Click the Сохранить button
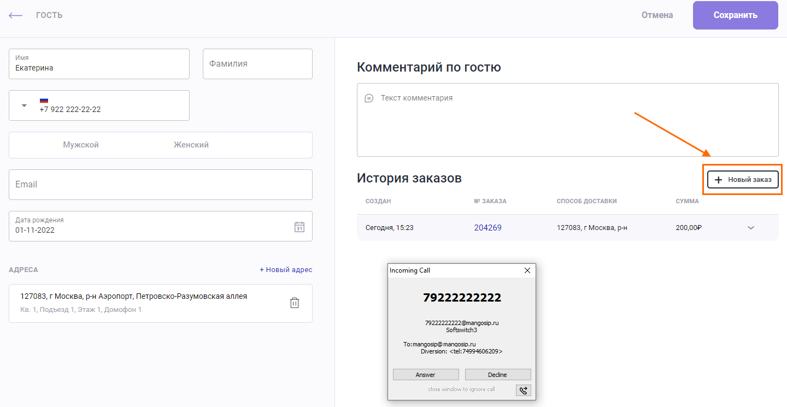Screen dimensions: 787x407 pos(736,15)
